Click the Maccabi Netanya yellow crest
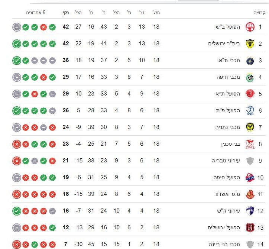This screenshot has height=249, width=269. [250, 127]
